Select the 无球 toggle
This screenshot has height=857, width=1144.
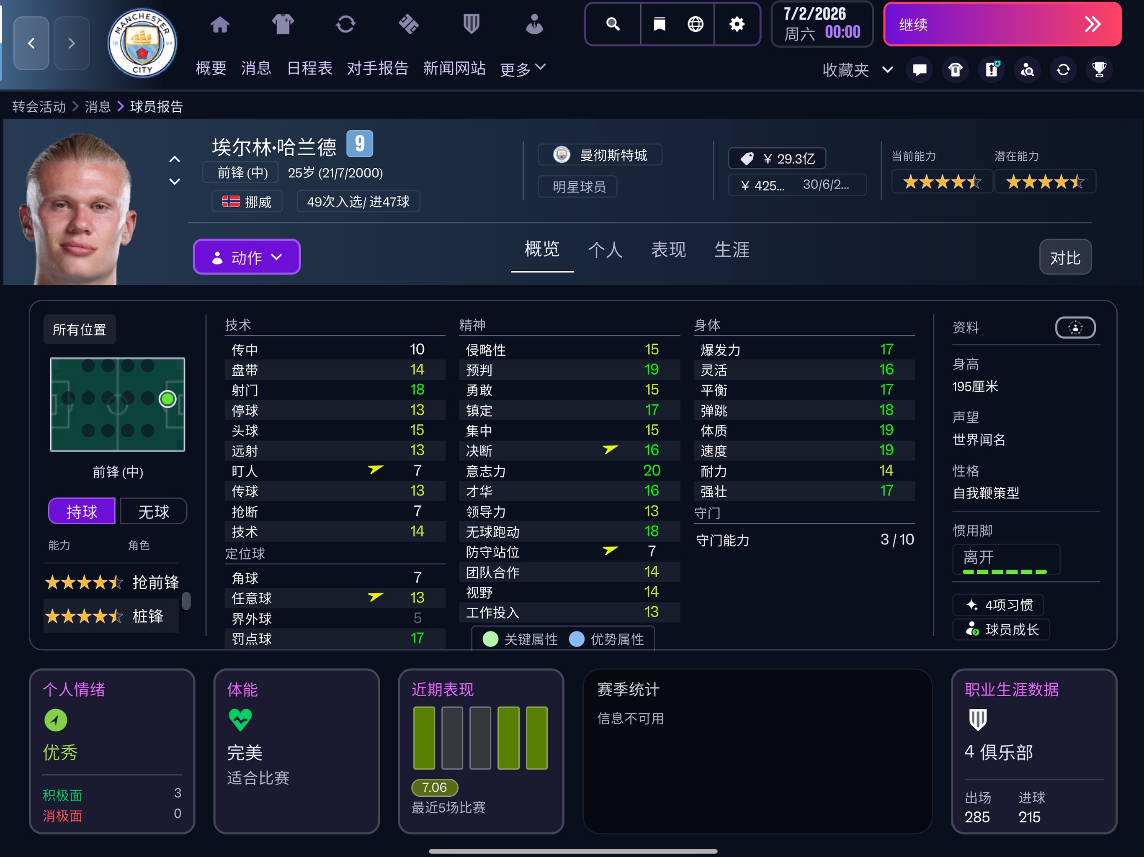[154, 511]
